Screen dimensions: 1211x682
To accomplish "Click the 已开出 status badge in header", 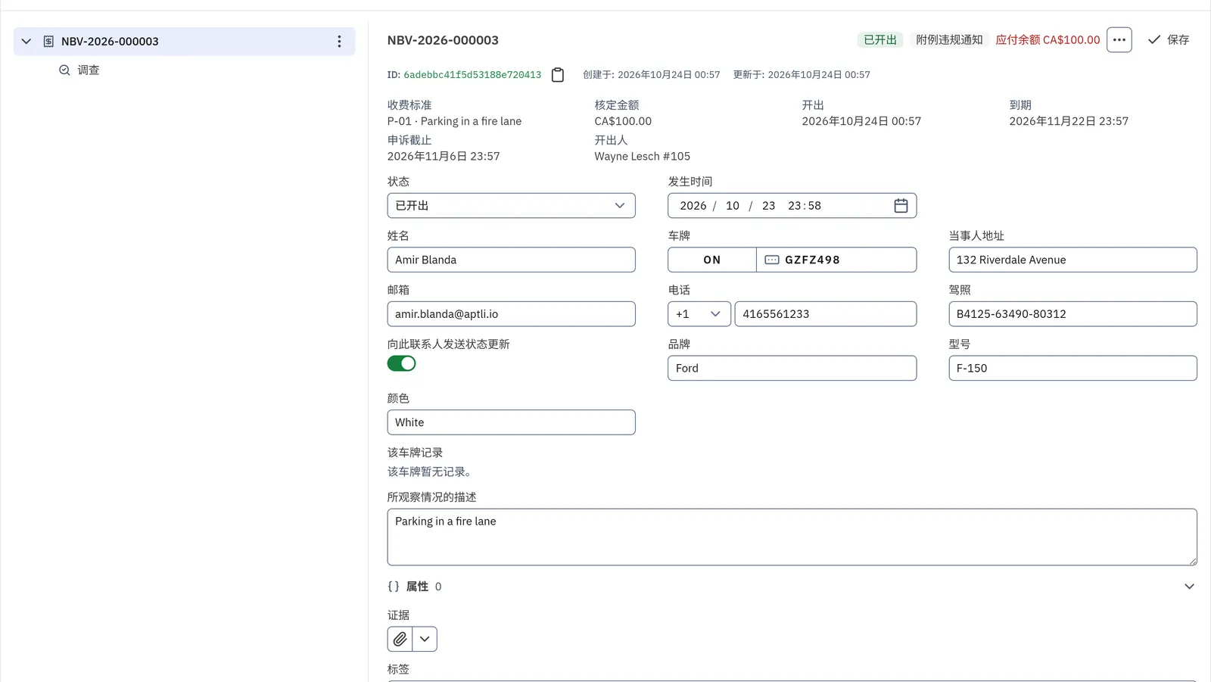I will [879, 40].
